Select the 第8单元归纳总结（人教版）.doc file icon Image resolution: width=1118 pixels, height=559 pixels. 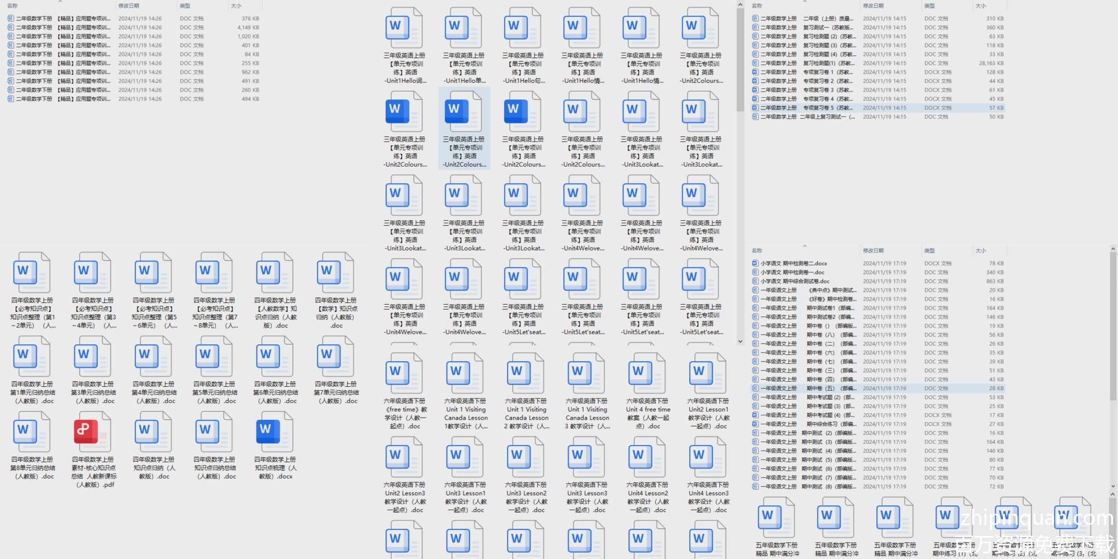pos(31,432)
